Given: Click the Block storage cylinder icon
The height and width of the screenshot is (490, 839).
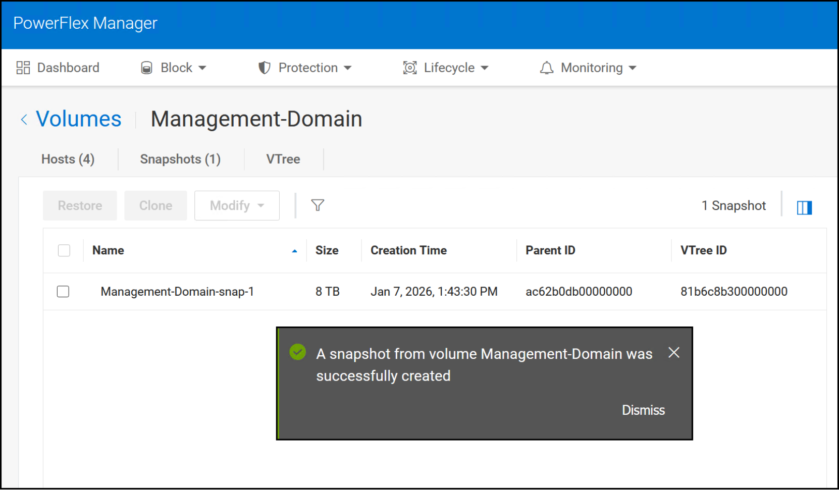Looking at the screenshot, I should pos(146,68).
